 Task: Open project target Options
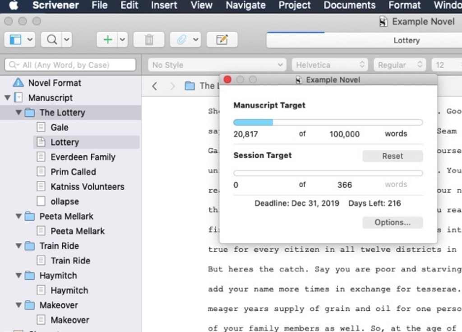(393, 222)
